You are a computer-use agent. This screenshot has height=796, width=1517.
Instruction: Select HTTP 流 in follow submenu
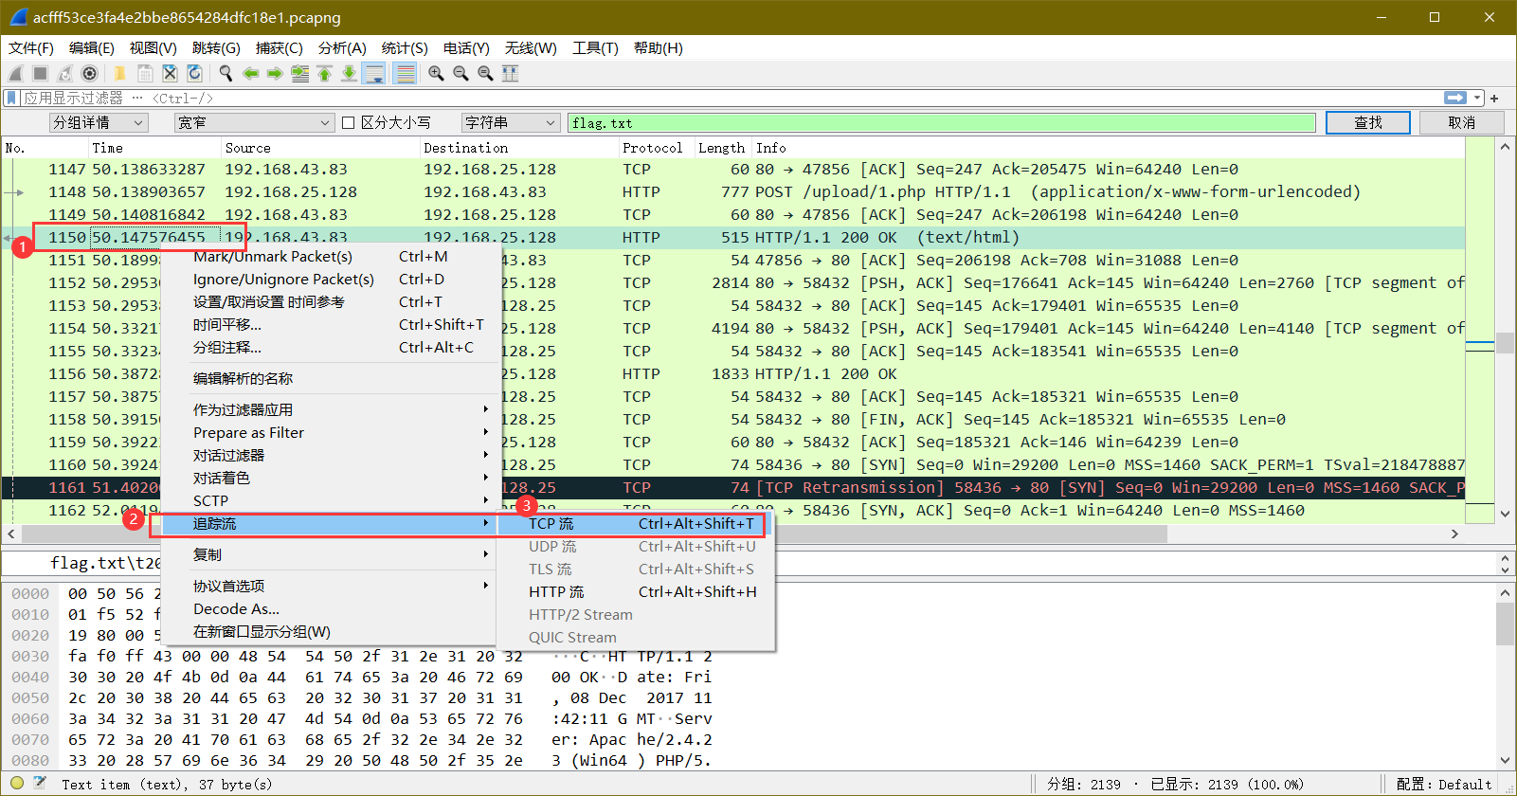coord(636,591)
